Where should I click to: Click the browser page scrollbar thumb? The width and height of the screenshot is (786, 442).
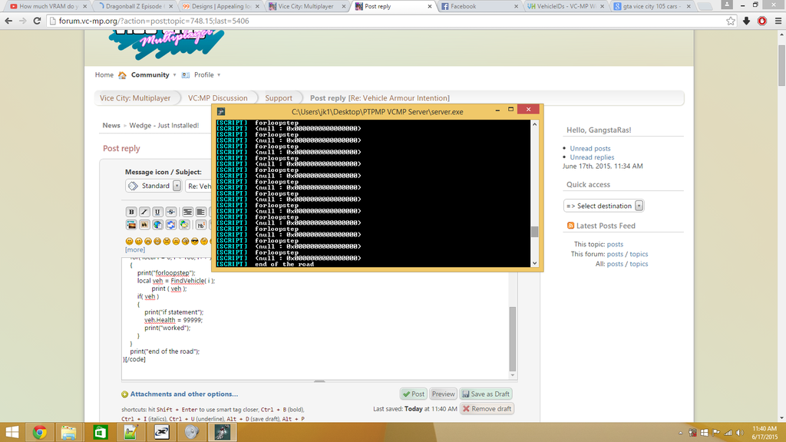(x=781, y=65)
